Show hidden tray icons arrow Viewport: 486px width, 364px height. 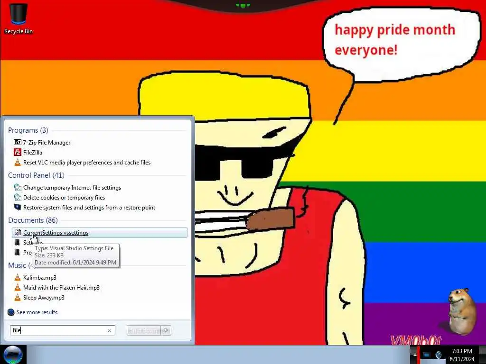pos(415,355)
